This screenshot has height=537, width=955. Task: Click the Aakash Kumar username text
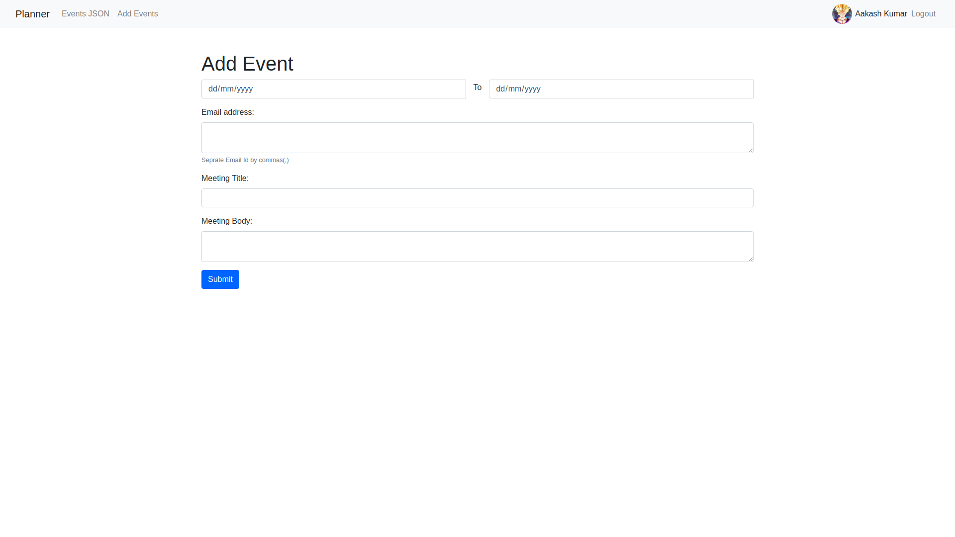[881, 14]
